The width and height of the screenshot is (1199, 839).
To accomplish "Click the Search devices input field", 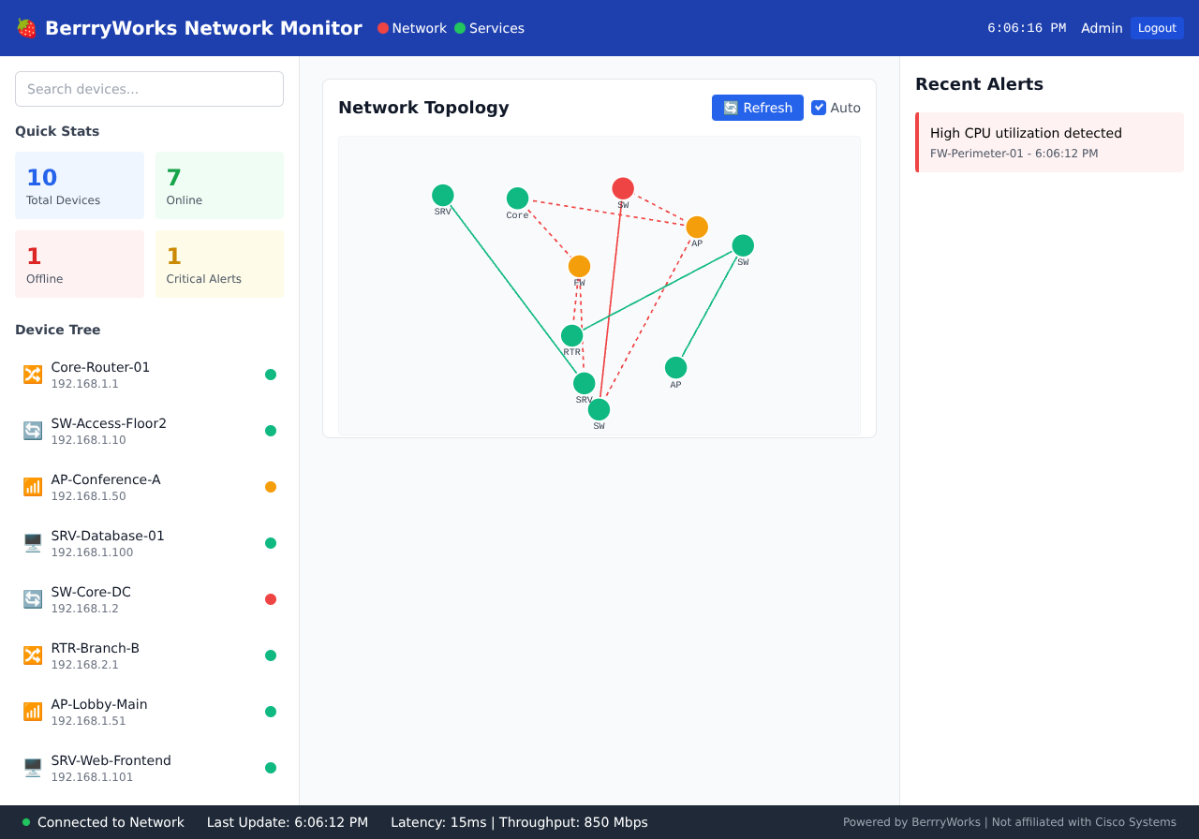I will tap(149, 88).
